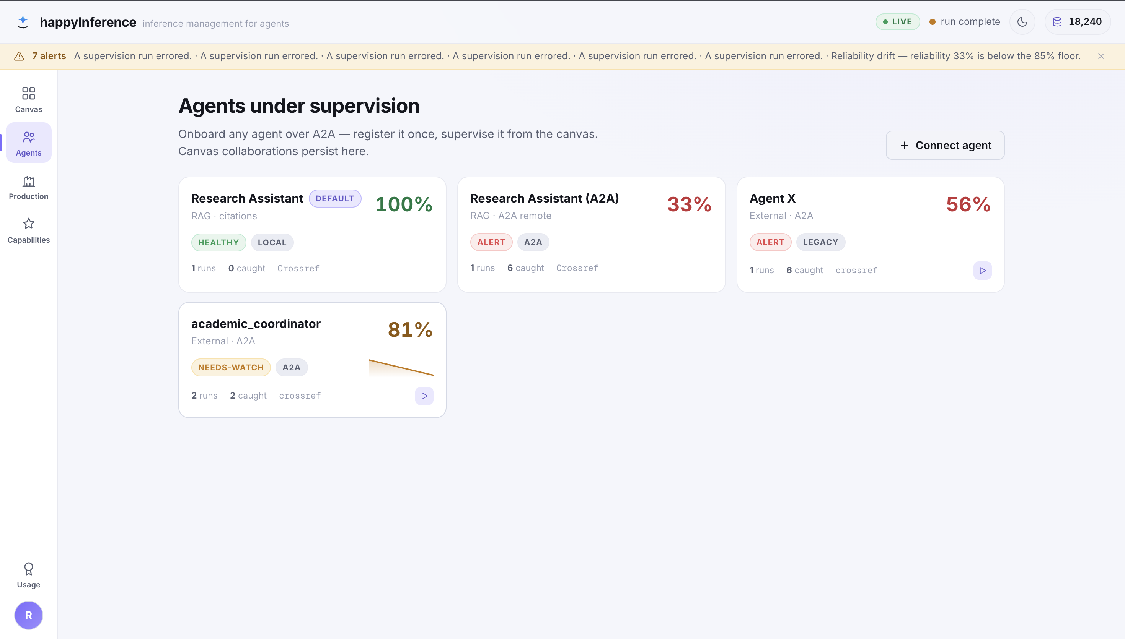Click the A2A tag on academic_coordinator
This screenshot has height=639, width=1125.
291,367
